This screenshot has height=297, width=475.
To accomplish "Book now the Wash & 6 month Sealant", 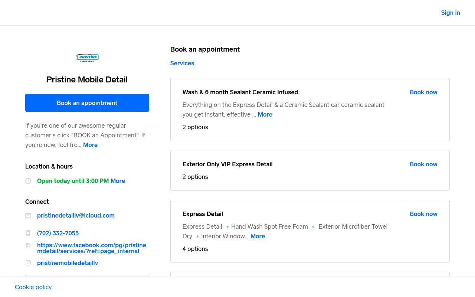I will pos(423,92).
